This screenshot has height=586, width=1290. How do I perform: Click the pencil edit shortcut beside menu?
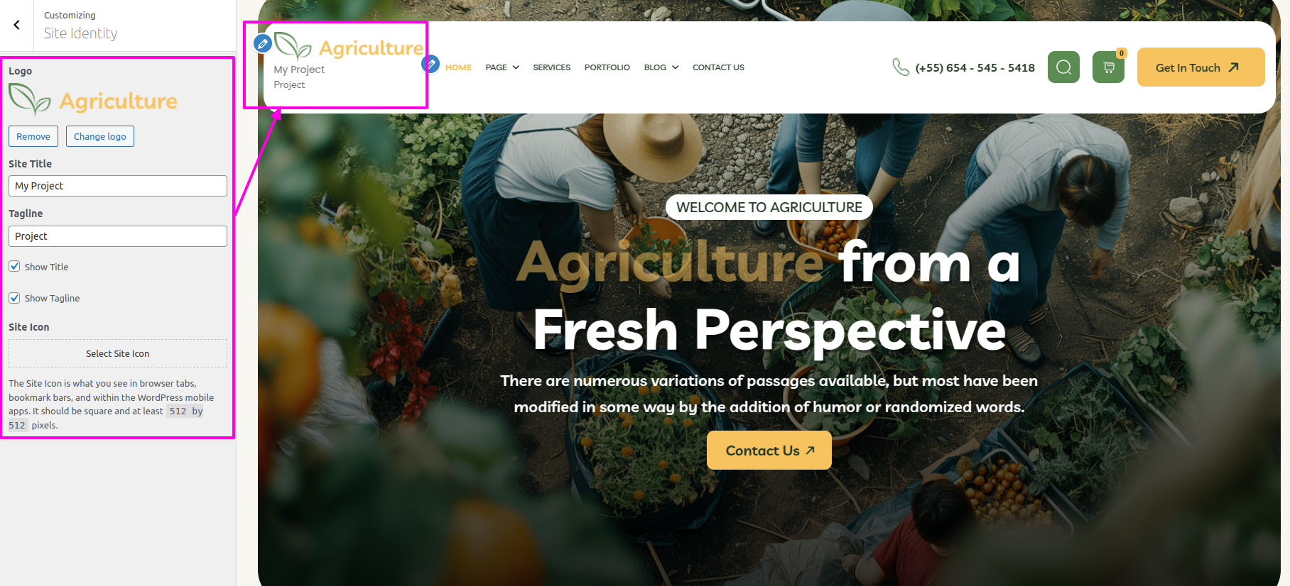(x=430, y=64)
